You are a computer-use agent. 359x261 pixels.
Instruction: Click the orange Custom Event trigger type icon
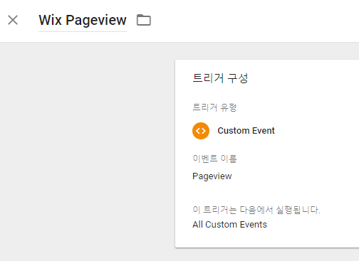[x=201, y=131]
